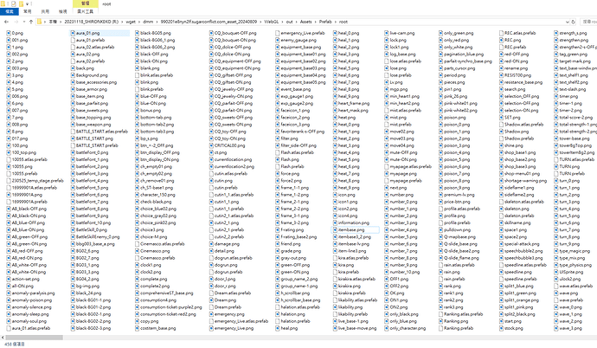Click the scrollbar left arrow
Screen dimensions: 597x348
tap(3, 338)
